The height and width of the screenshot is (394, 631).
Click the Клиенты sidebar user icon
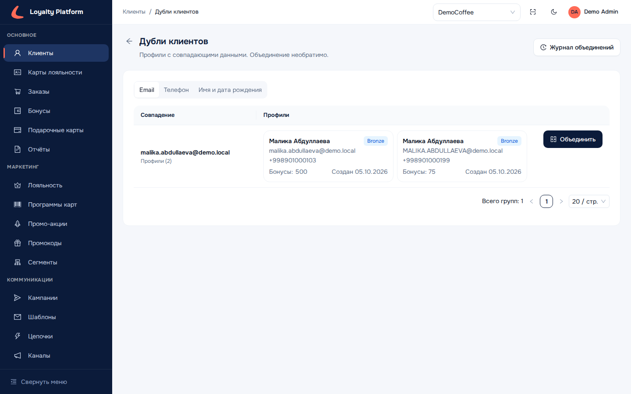point(18,53)
